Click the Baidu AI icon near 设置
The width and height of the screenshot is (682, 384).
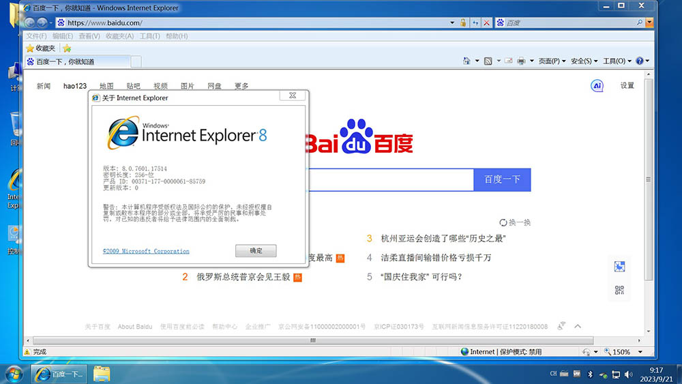(597, 86)
